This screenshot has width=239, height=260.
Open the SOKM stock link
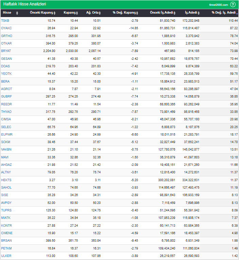point(6,142)
